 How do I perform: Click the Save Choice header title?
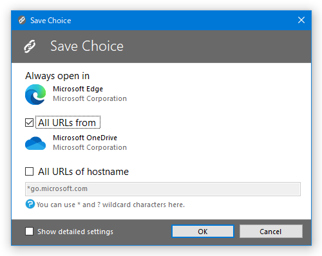pyautogui.click(x=87, y=46)
